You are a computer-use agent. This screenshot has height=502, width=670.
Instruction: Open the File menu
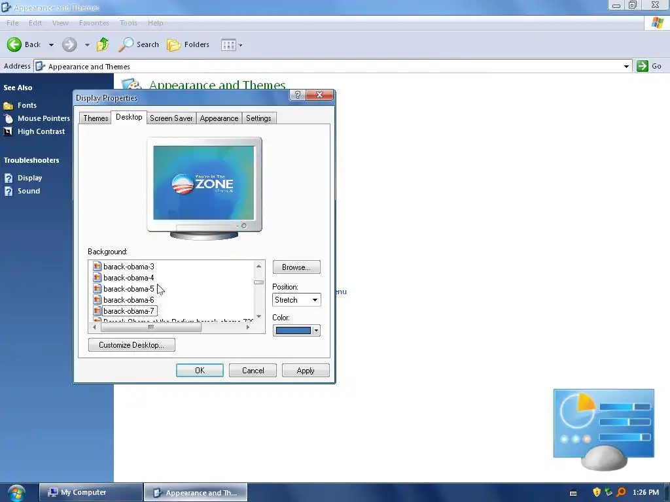coord(12,23)
